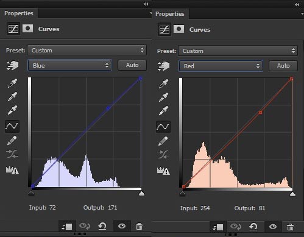Toggle layer visibility eye in Blue curves panel
Screen dimensions: 304x237
click(x=122, y=226)
